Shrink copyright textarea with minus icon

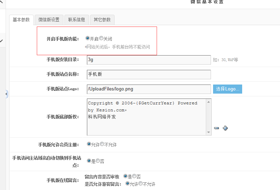pyautogui.click(x=216, y=128)
